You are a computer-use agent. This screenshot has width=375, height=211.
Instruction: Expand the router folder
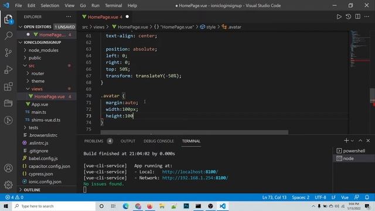pos(47,73)
